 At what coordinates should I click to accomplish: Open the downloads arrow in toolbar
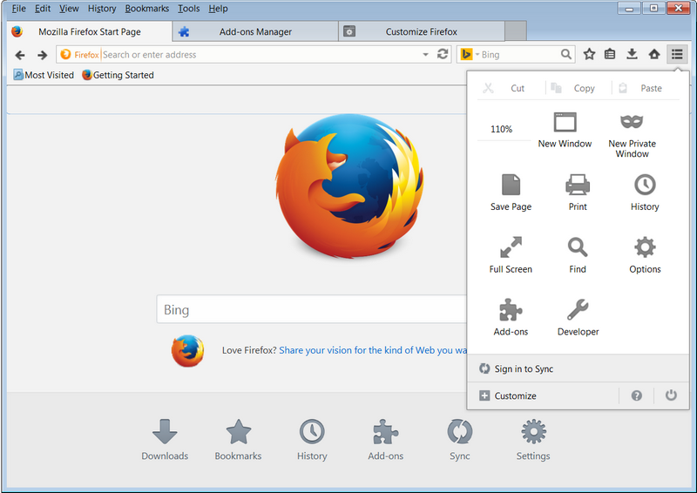632,54
